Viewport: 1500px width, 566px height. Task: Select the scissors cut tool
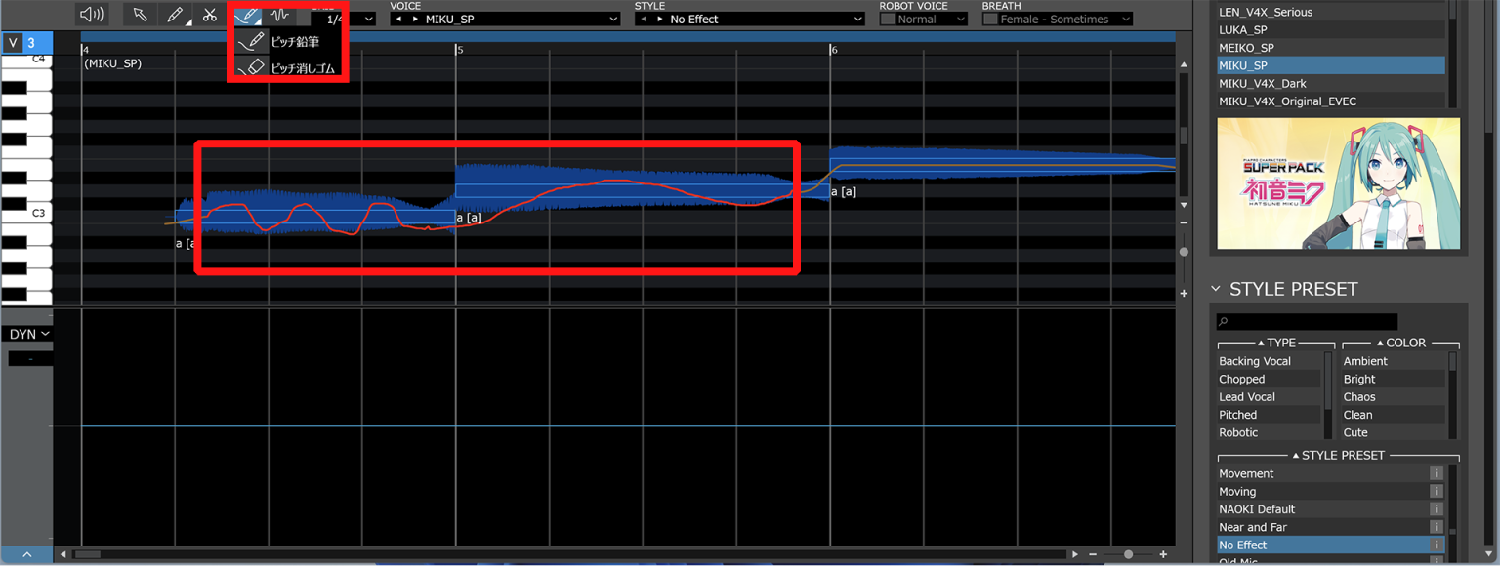(209, 14)
